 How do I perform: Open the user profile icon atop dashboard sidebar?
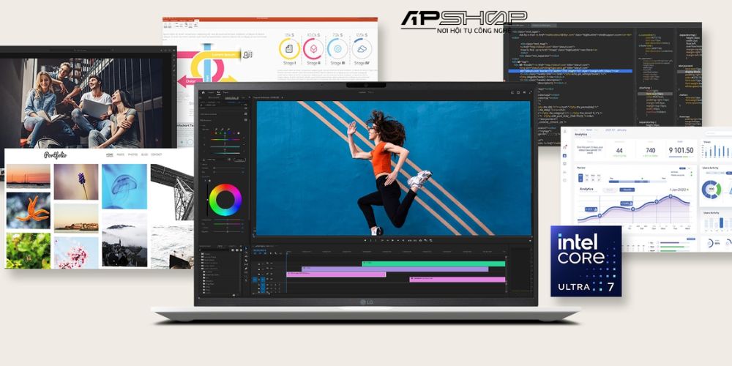tap(565, 133)
